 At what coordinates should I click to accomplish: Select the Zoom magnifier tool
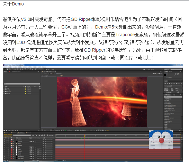click(x=10, y=69)
